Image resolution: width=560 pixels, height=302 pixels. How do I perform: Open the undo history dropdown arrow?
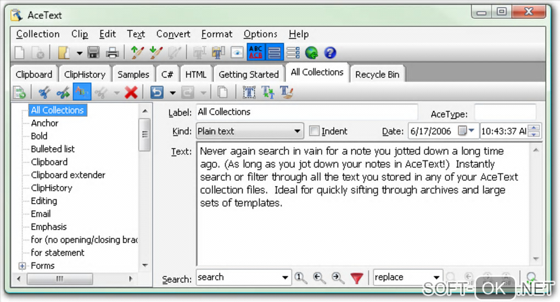172,93
